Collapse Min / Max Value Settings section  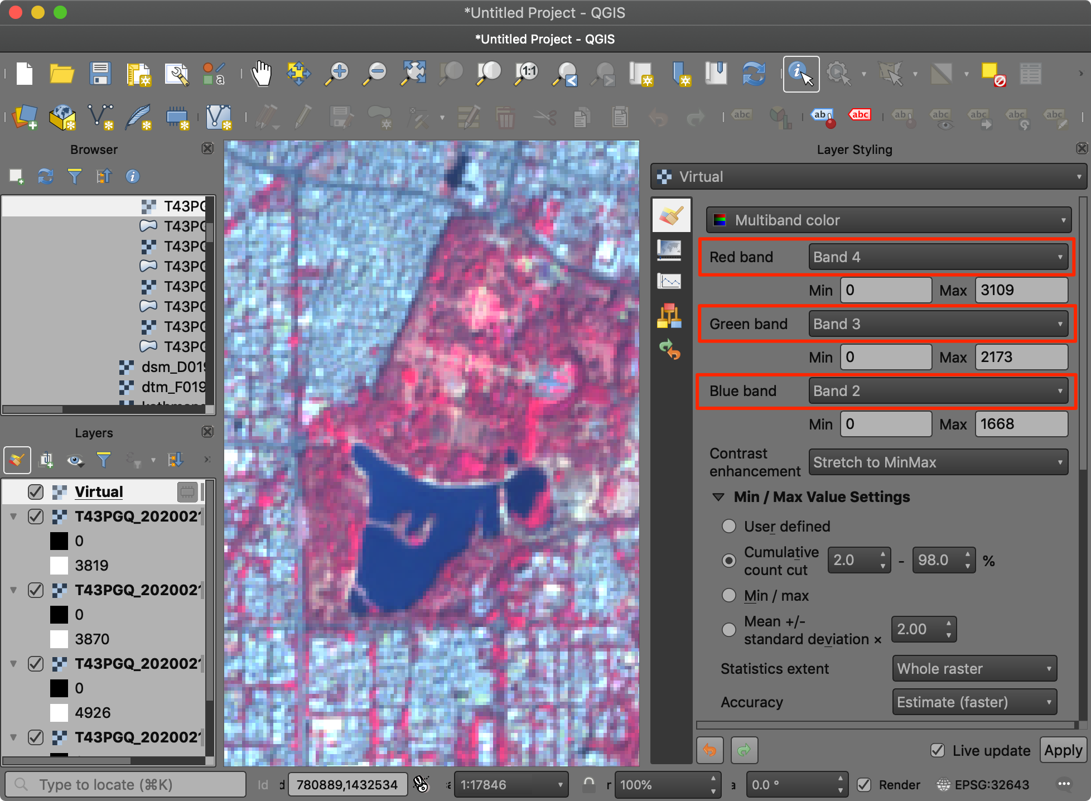point(718,497)
